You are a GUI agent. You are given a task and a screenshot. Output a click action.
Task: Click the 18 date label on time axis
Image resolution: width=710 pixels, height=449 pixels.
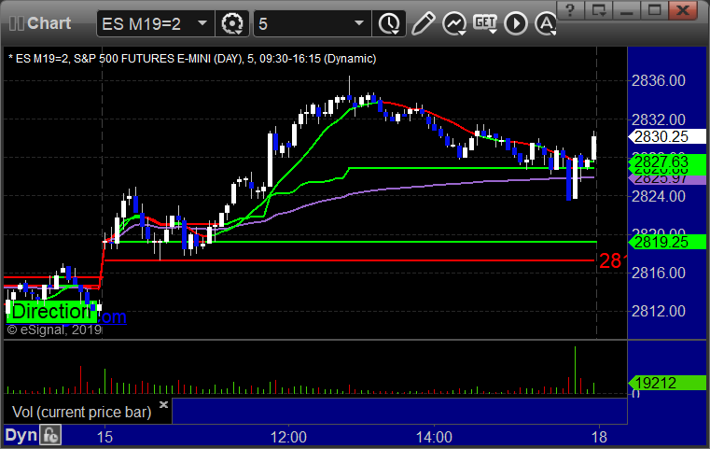coord(599,437)
